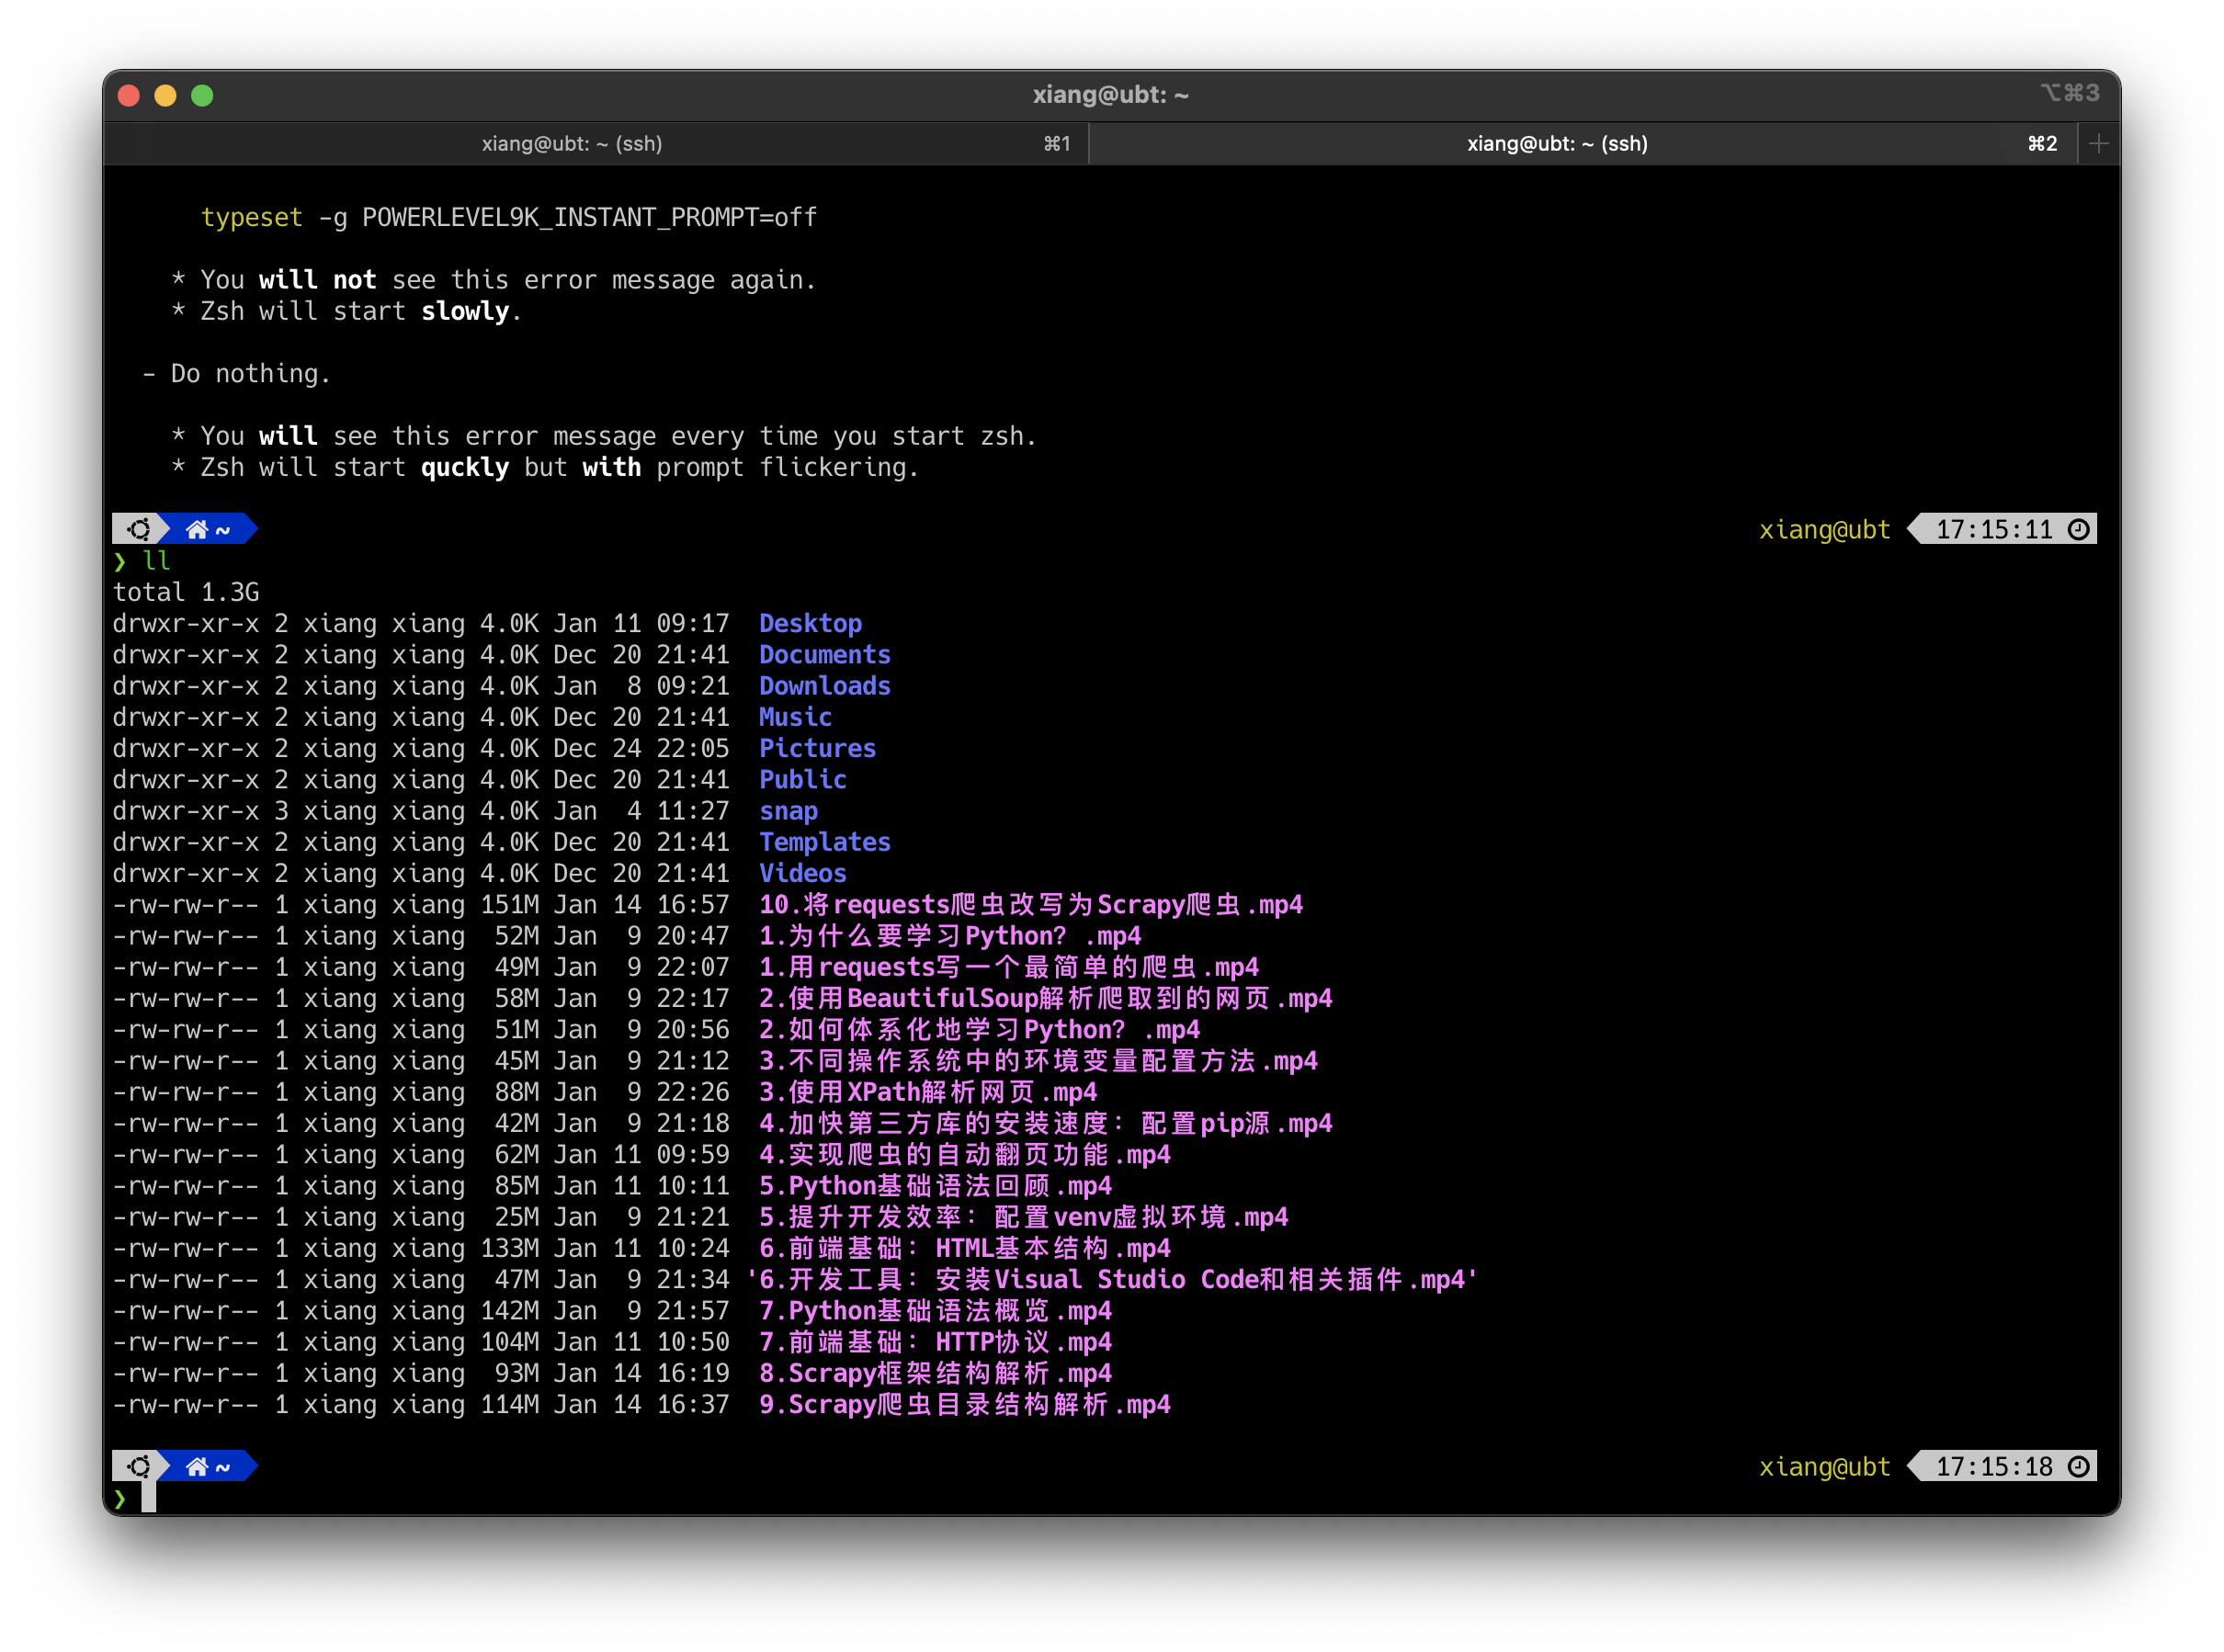
Task: Switch to the first ssh tab
Action: (x=595, y=143)
